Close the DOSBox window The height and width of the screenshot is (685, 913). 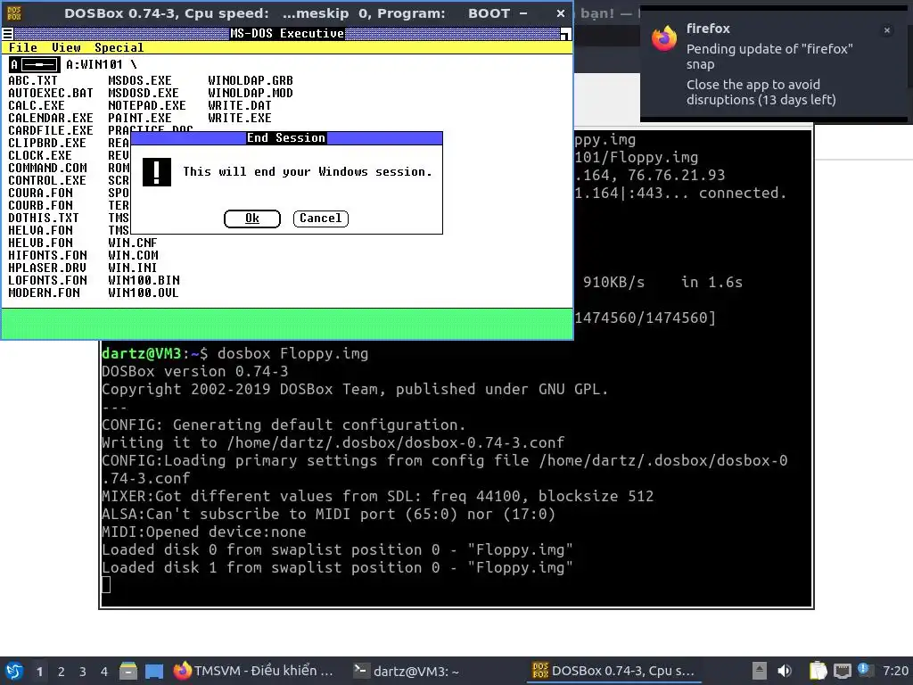[x=560, y=13]
